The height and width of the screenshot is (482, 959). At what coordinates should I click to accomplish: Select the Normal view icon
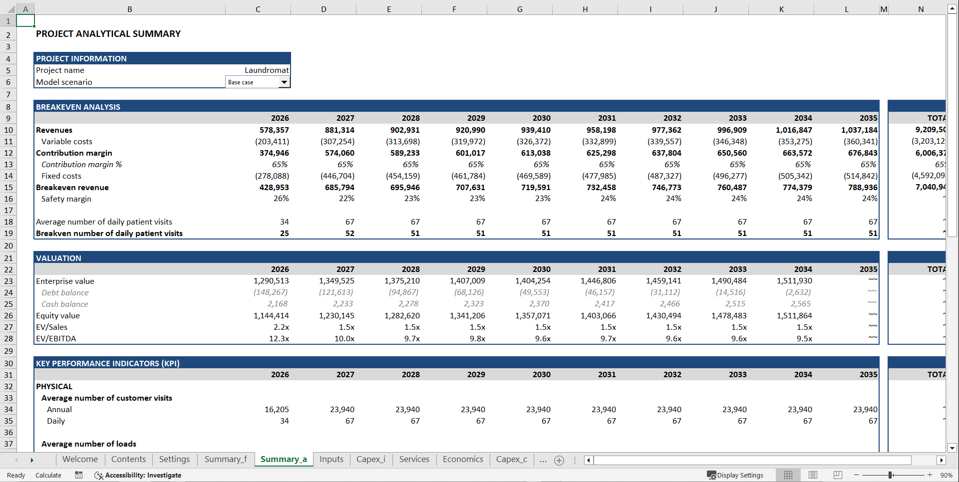(x=788, y=475)
